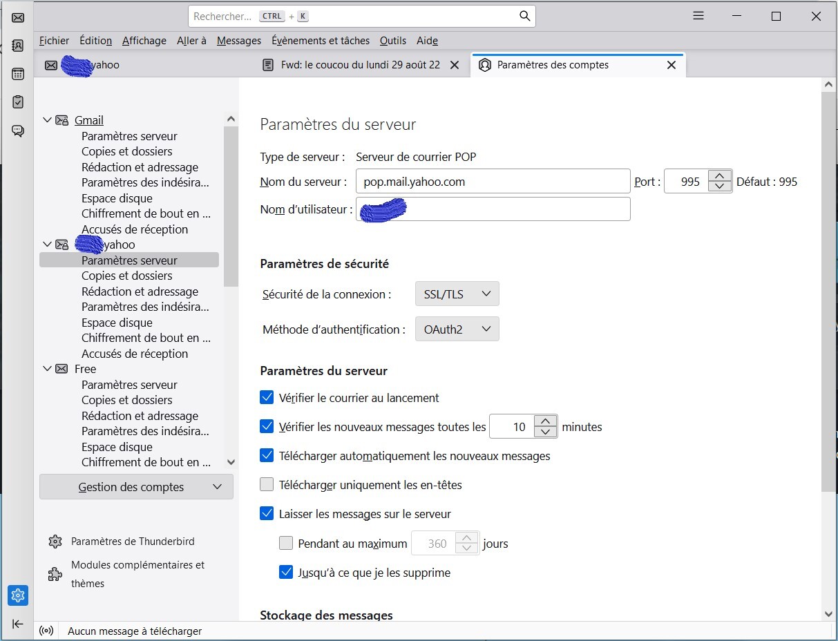
Task: Click Paramètres de Thunderbird gear icon
Action: [55, 542]
